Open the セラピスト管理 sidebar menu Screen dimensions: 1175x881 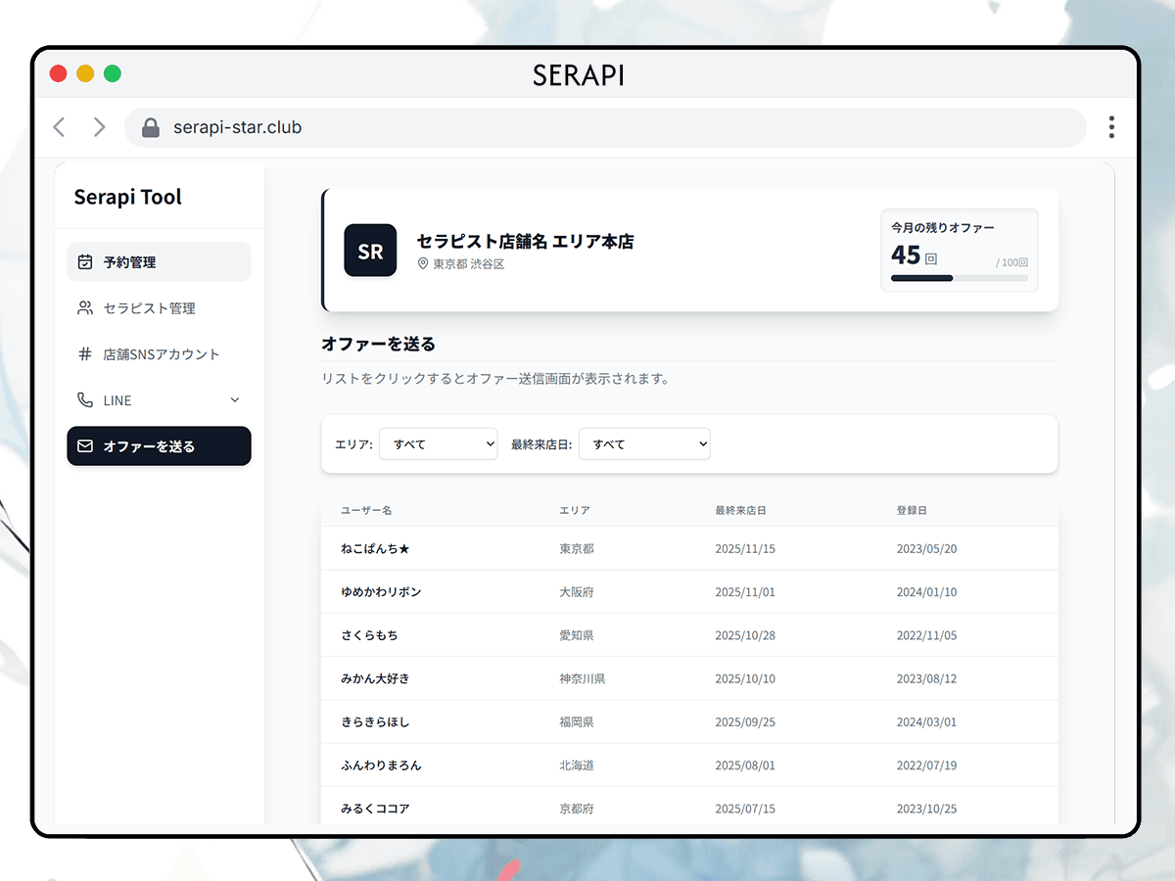[x=159, y=307]
